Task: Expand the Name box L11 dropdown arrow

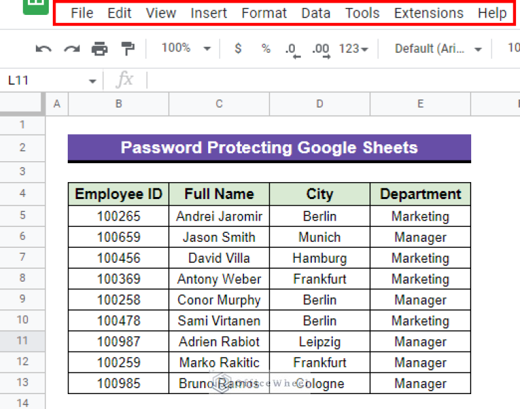Action: (92, 81)
